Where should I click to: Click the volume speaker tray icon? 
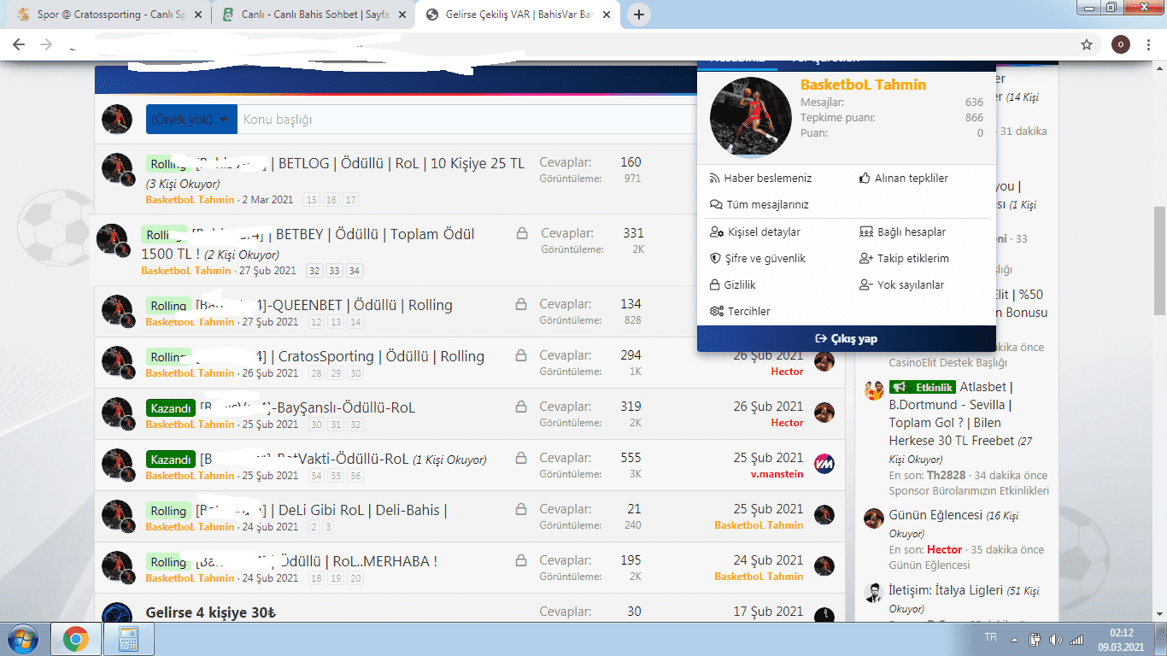(1056, 639)
